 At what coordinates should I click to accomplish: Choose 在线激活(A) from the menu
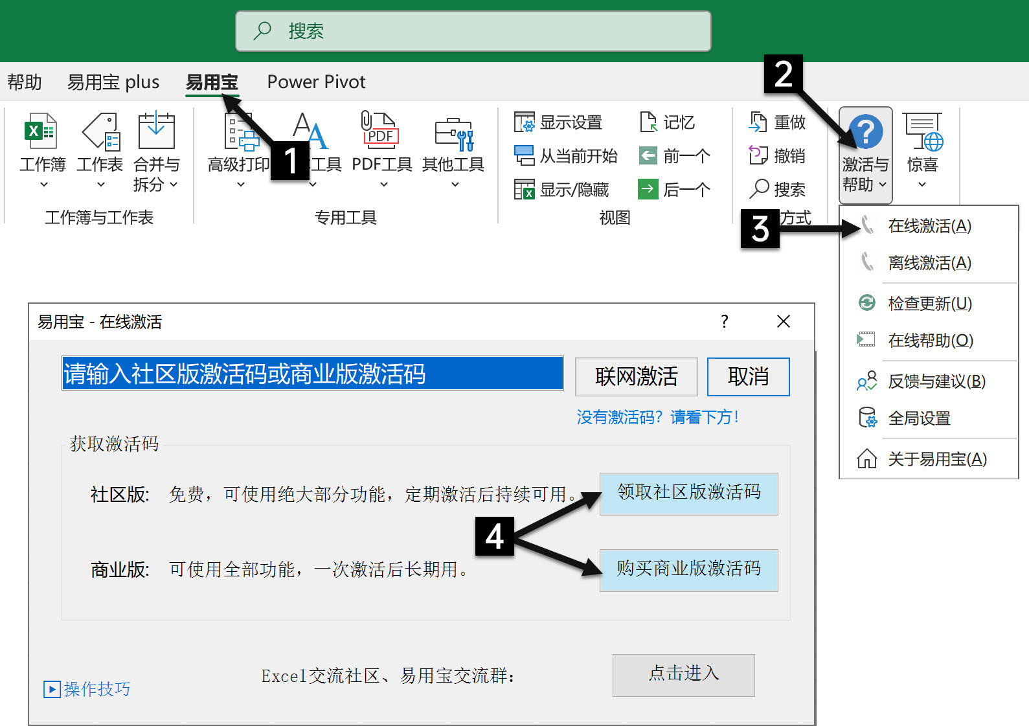[929, 226]
